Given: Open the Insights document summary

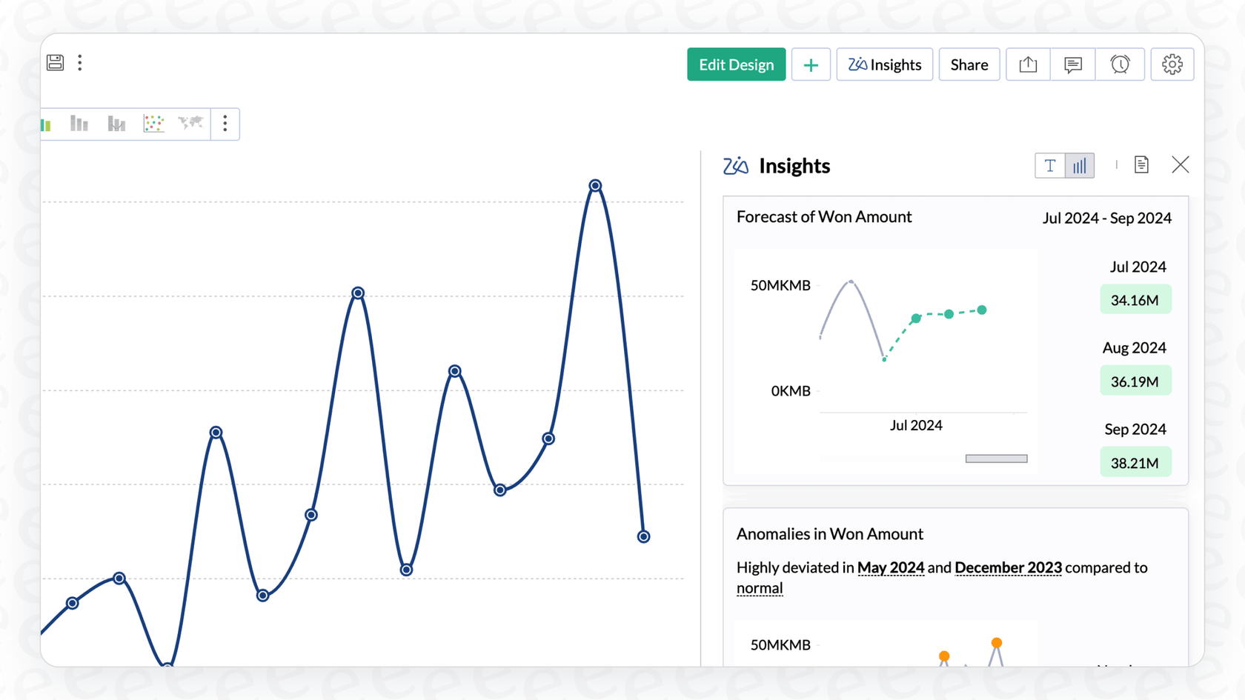Looking at the screenshot, I should coord(1141,164).
